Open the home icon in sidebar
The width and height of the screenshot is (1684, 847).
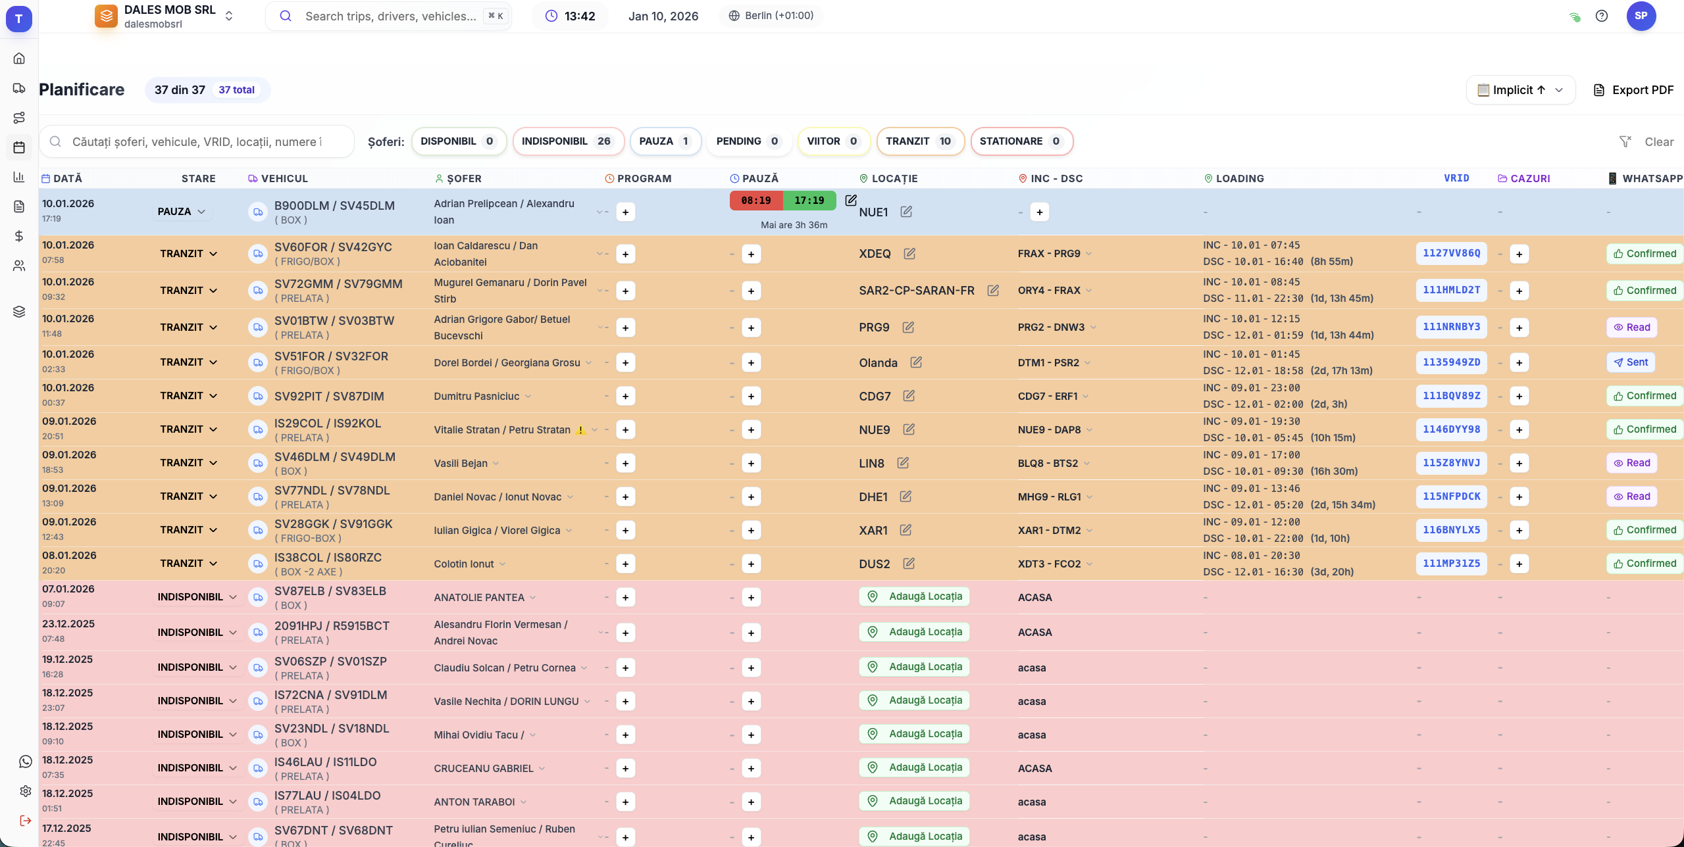[19, 59]
